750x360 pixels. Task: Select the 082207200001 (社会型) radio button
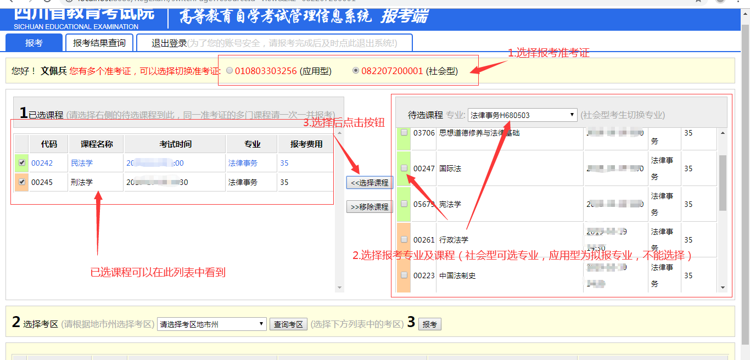coord(356,71)
